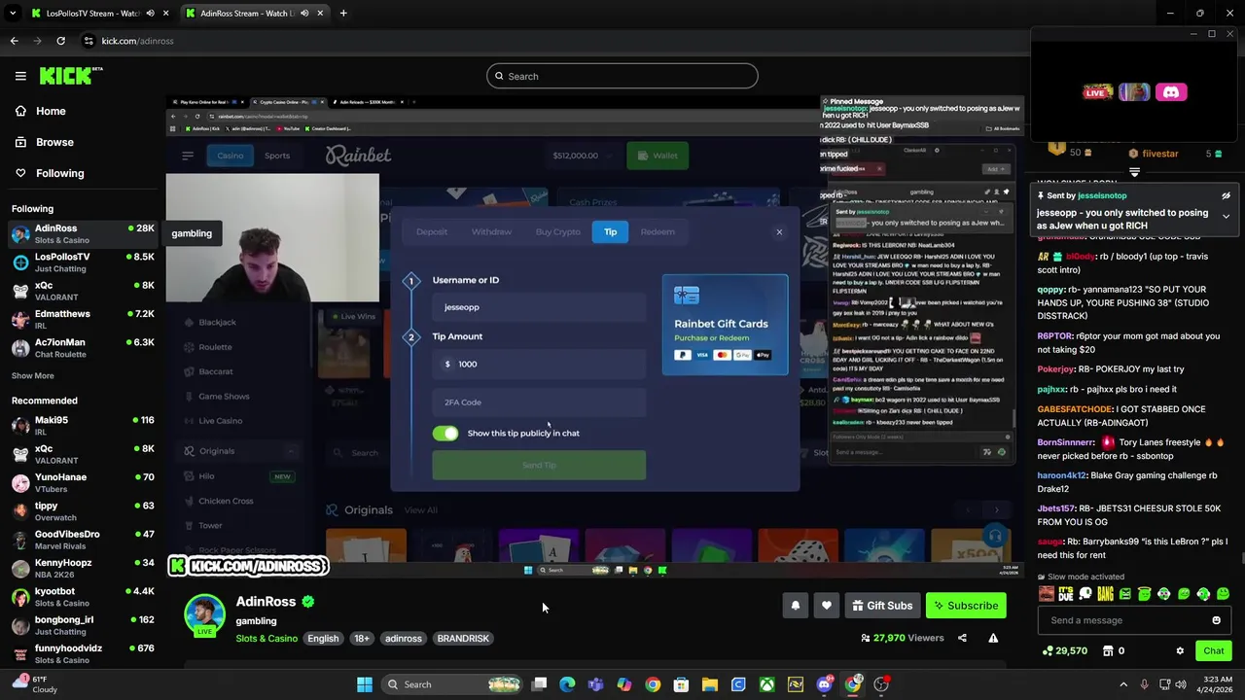Open the weather widget showing Cloudy
The image size is (1245, 700).
click(x=34, y=684)
